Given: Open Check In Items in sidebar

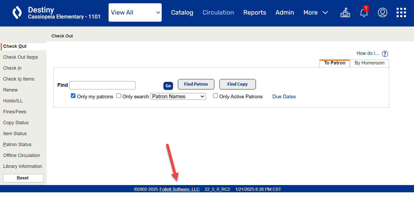Looking at the screenshot, I should click(19, 79).
